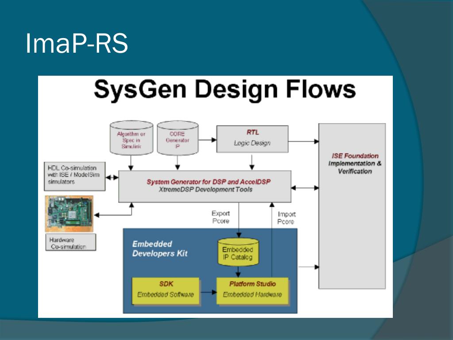This screenshot has height=340, width=453.
Task: Click the ImaP-RS slide title
Action: pyautogui.click(x=77, y=43)
